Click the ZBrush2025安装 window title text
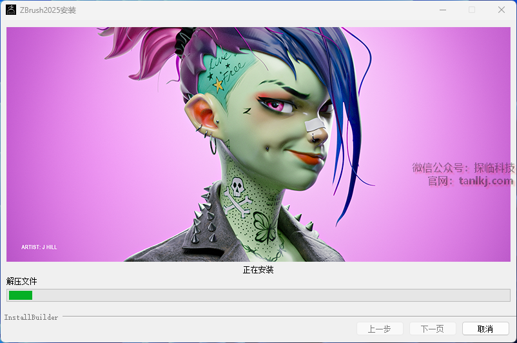This screenshot has height=343, width=517. pos(48,10)
